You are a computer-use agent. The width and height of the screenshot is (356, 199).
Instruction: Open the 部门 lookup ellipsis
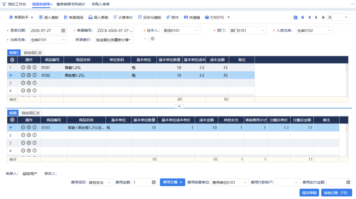click(263, 30)
